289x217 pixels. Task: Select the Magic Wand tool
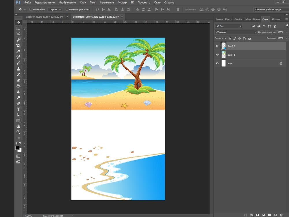pos(18,40)
